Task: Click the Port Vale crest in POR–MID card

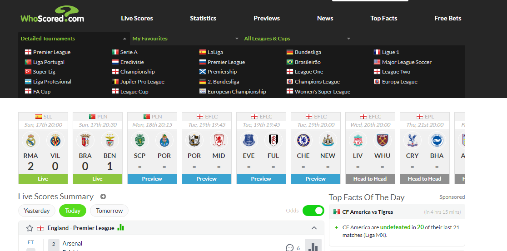Action: 194,141
